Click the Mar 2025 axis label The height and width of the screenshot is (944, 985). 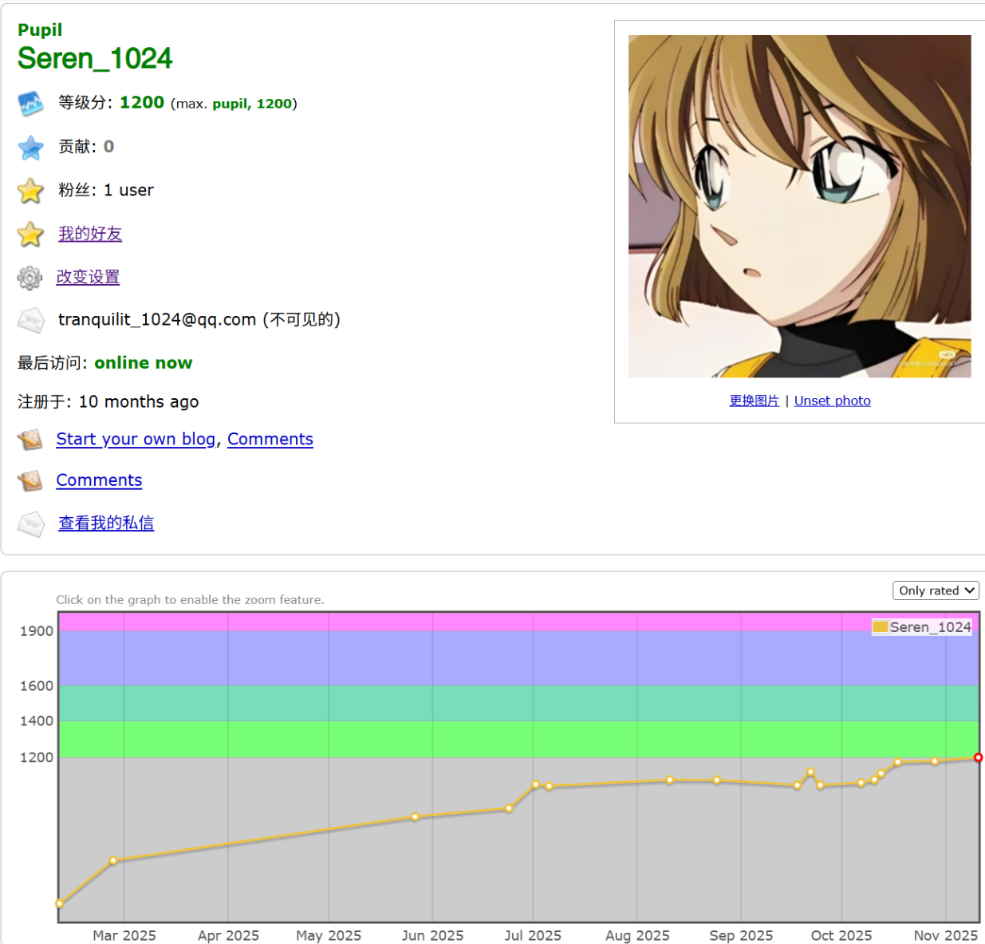(124, 935)
